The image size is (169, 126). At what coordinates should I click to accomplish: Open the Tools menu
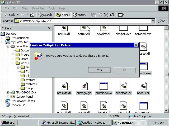pyautogui.click(x=52, y=8)
